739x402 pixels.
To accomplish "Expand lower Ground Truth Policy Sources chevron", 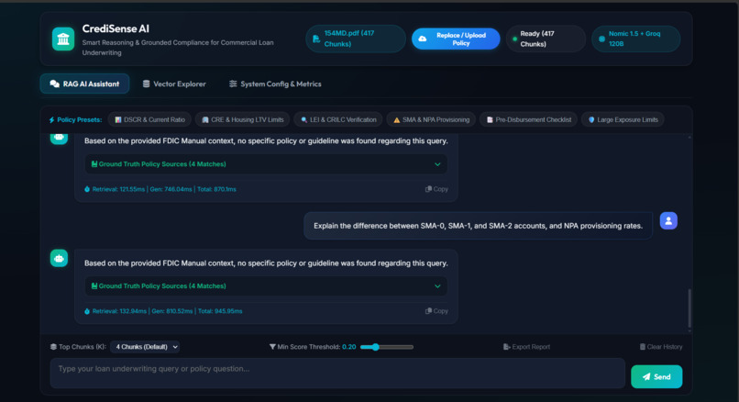I will tap(437, 286).
